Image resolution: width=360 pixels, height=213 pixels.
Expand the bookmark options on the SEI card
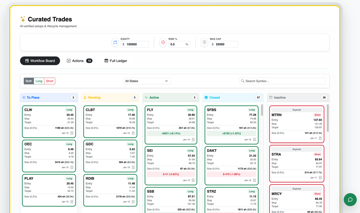click(194, 179)
